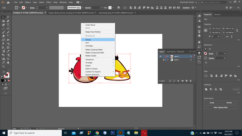The width and height of the screenshot is (242, 136).
Task: Click the Stroke link in Appearance section
Action: 211,54
